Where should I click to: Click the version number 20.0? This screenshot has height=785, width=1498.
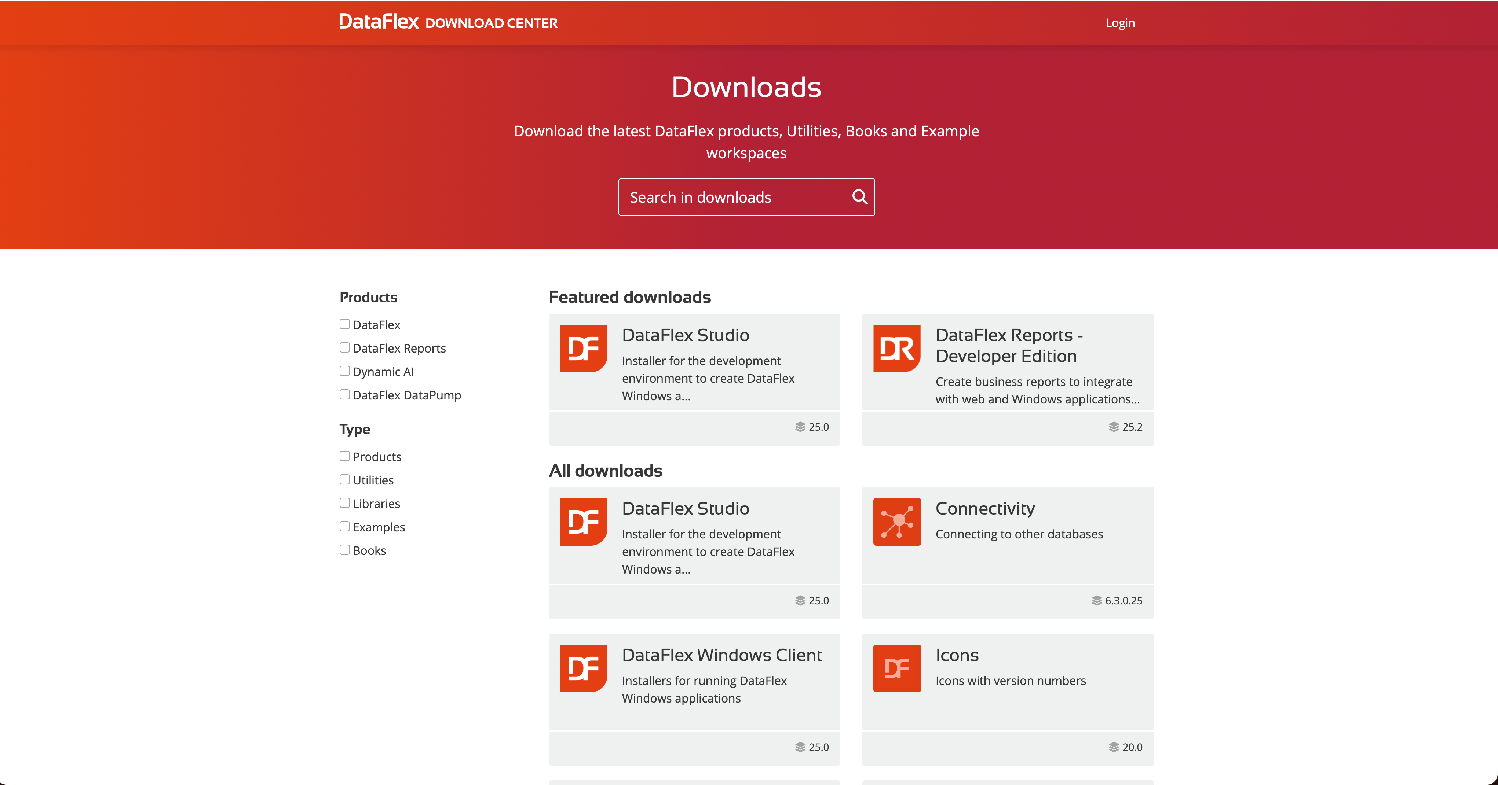point(1132,747)
